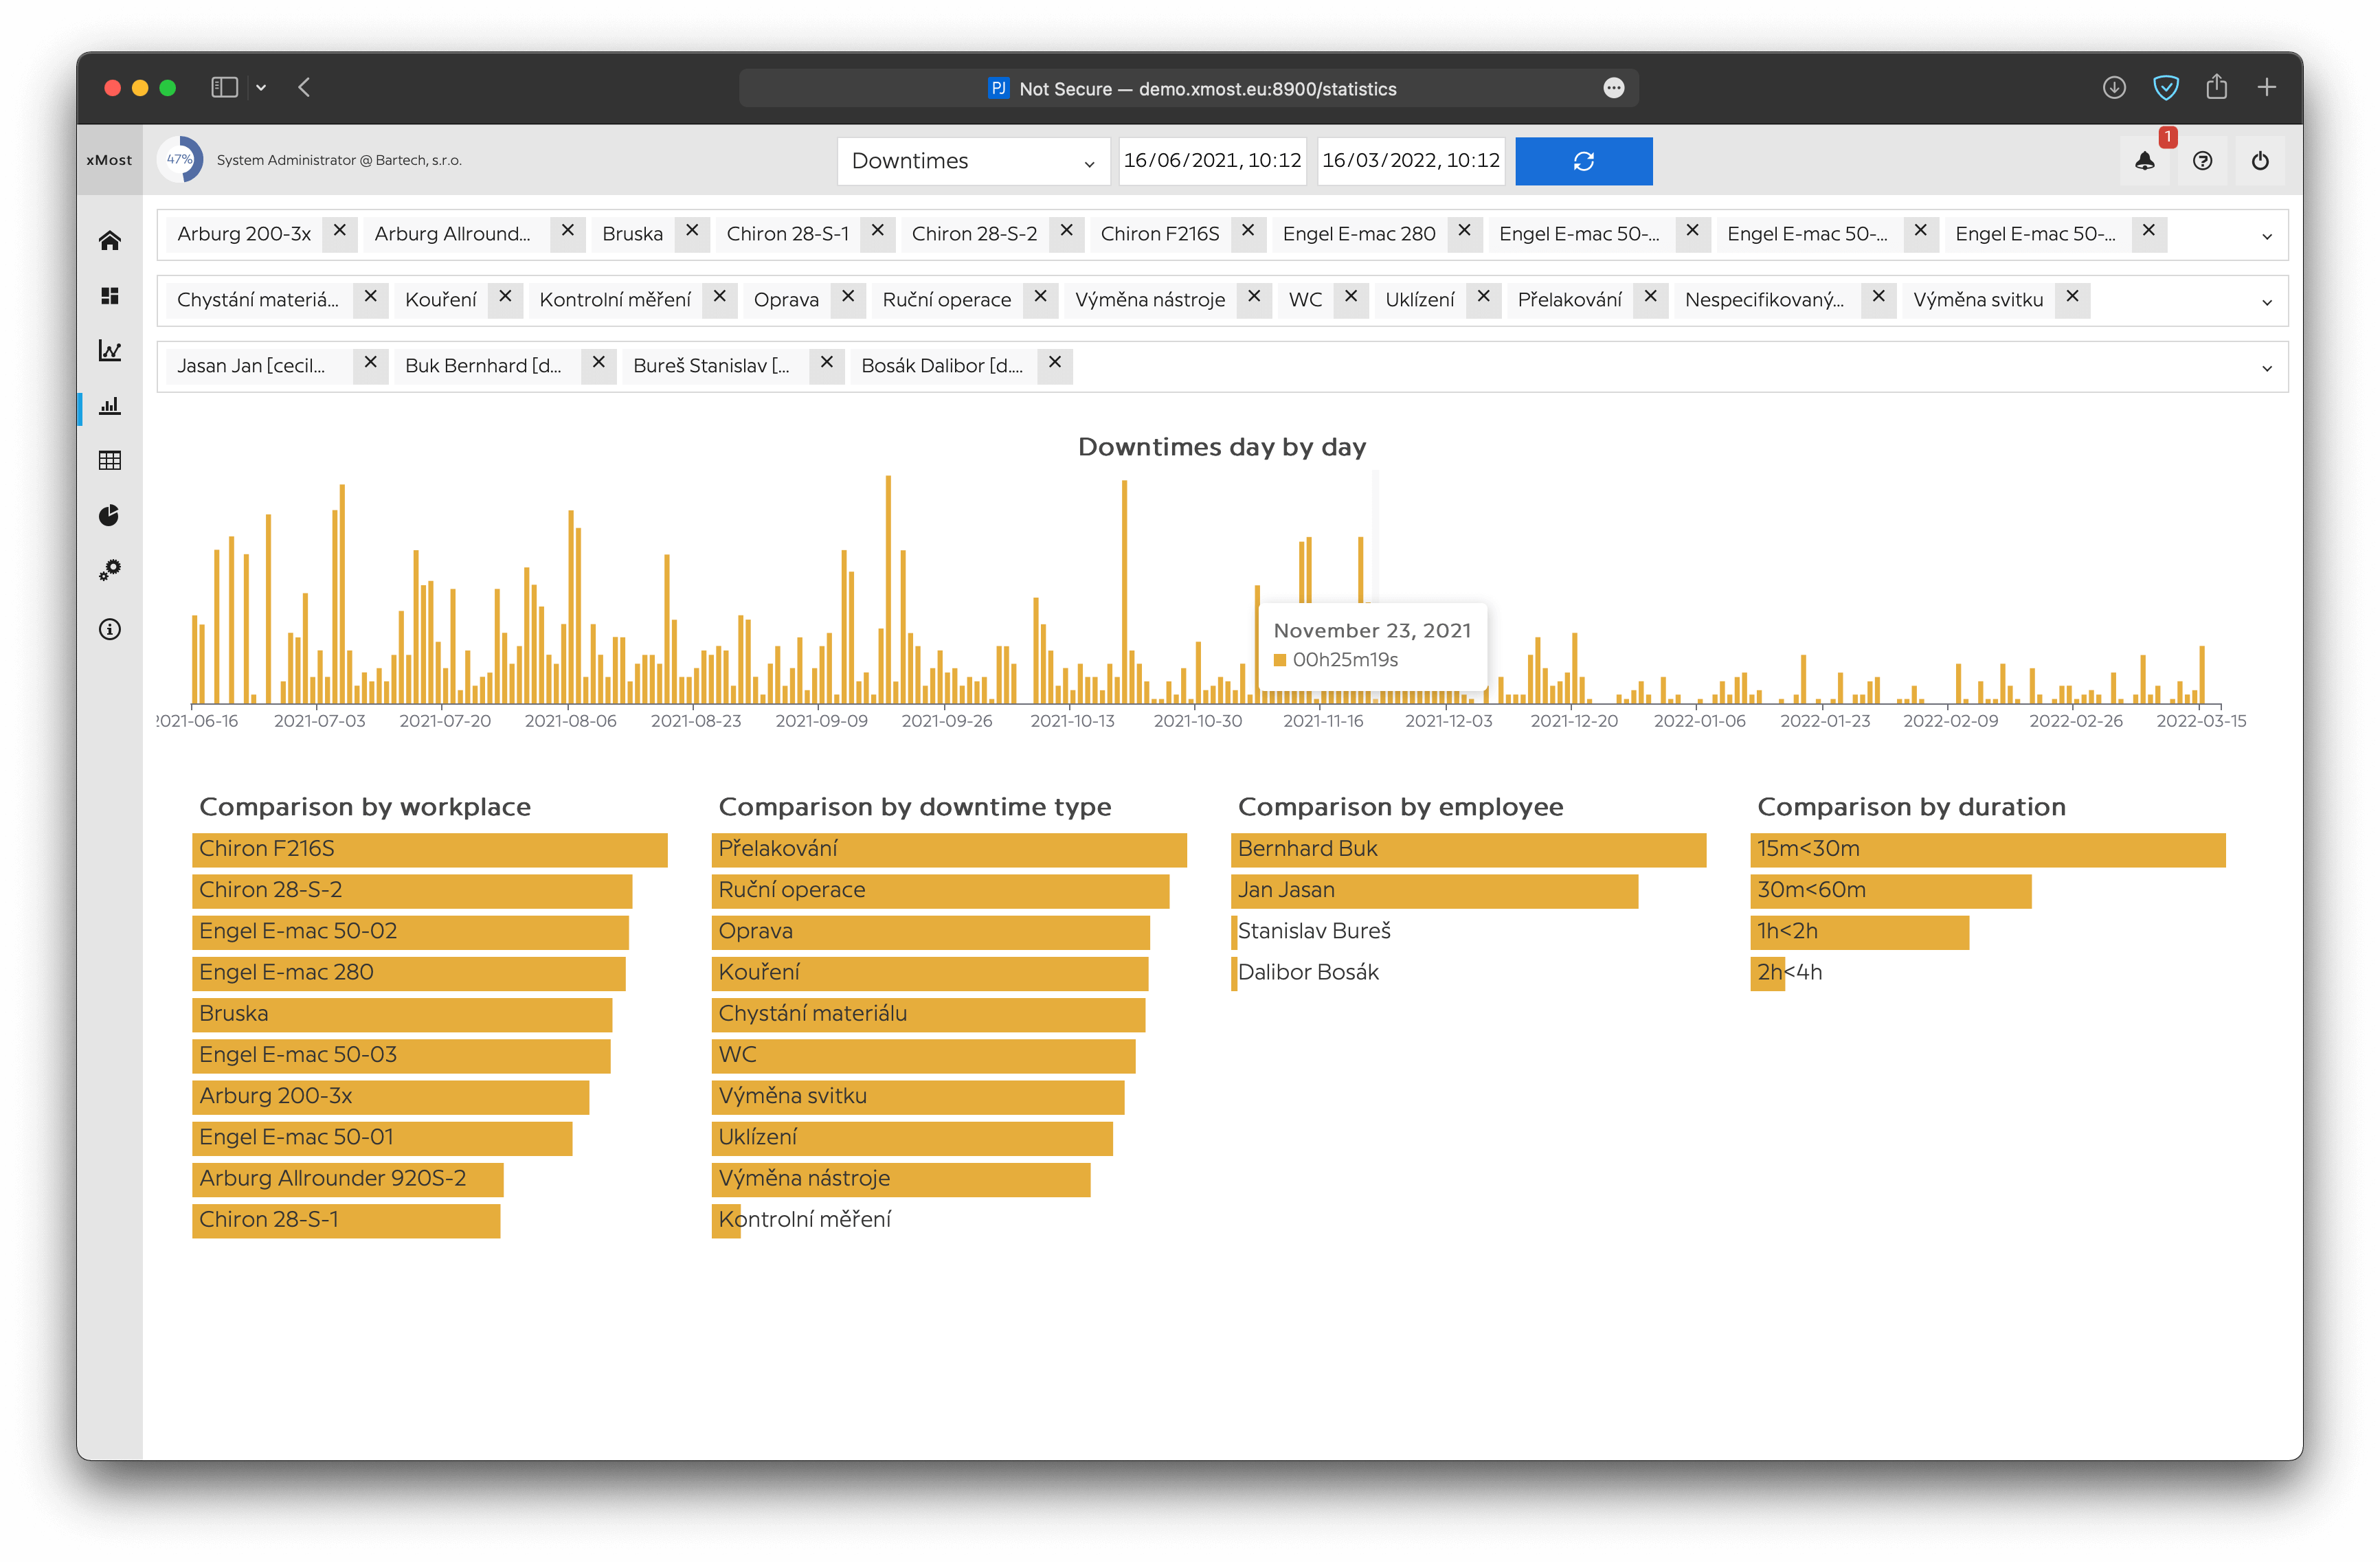Click the Safari Downloads toolbar icon
Screen dimensions: 2380x1562
click(2114, 88)
